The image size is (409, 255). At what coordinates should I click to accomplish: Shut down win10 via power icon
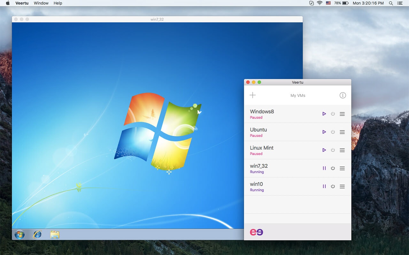(333, 186)
